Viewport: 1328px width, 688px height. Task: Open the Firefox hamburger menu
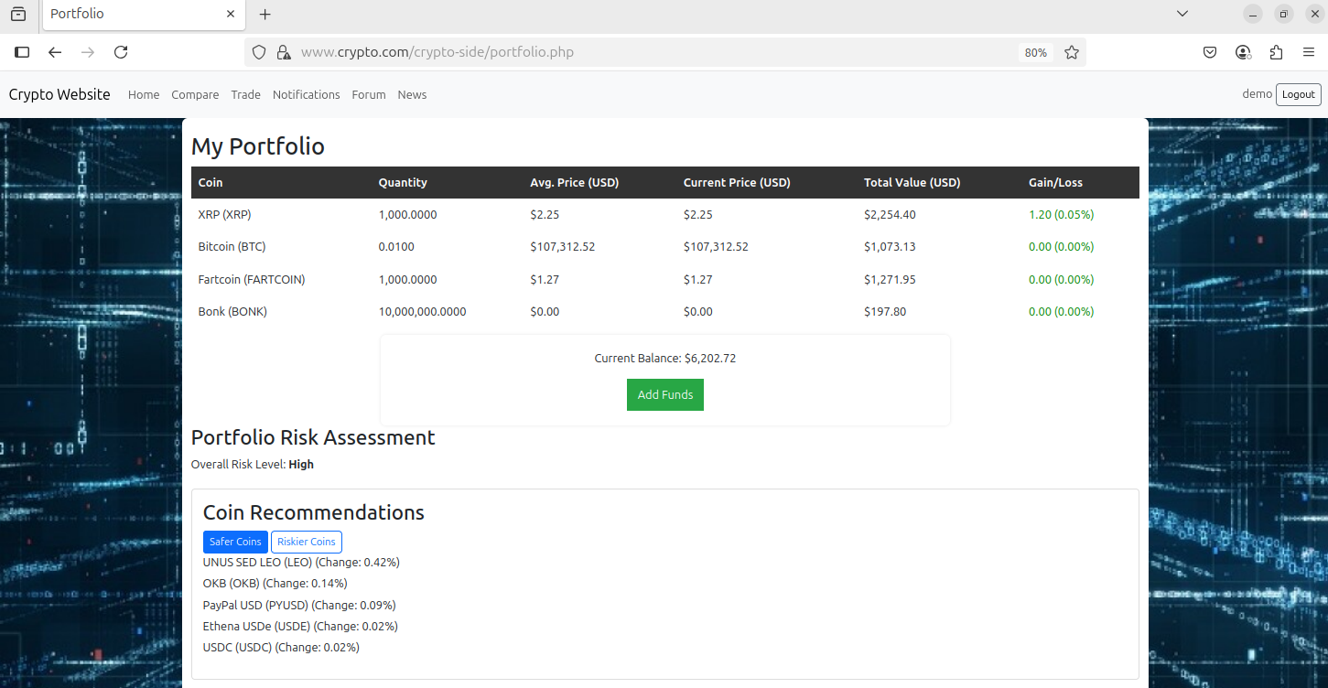coord(1309,52)
